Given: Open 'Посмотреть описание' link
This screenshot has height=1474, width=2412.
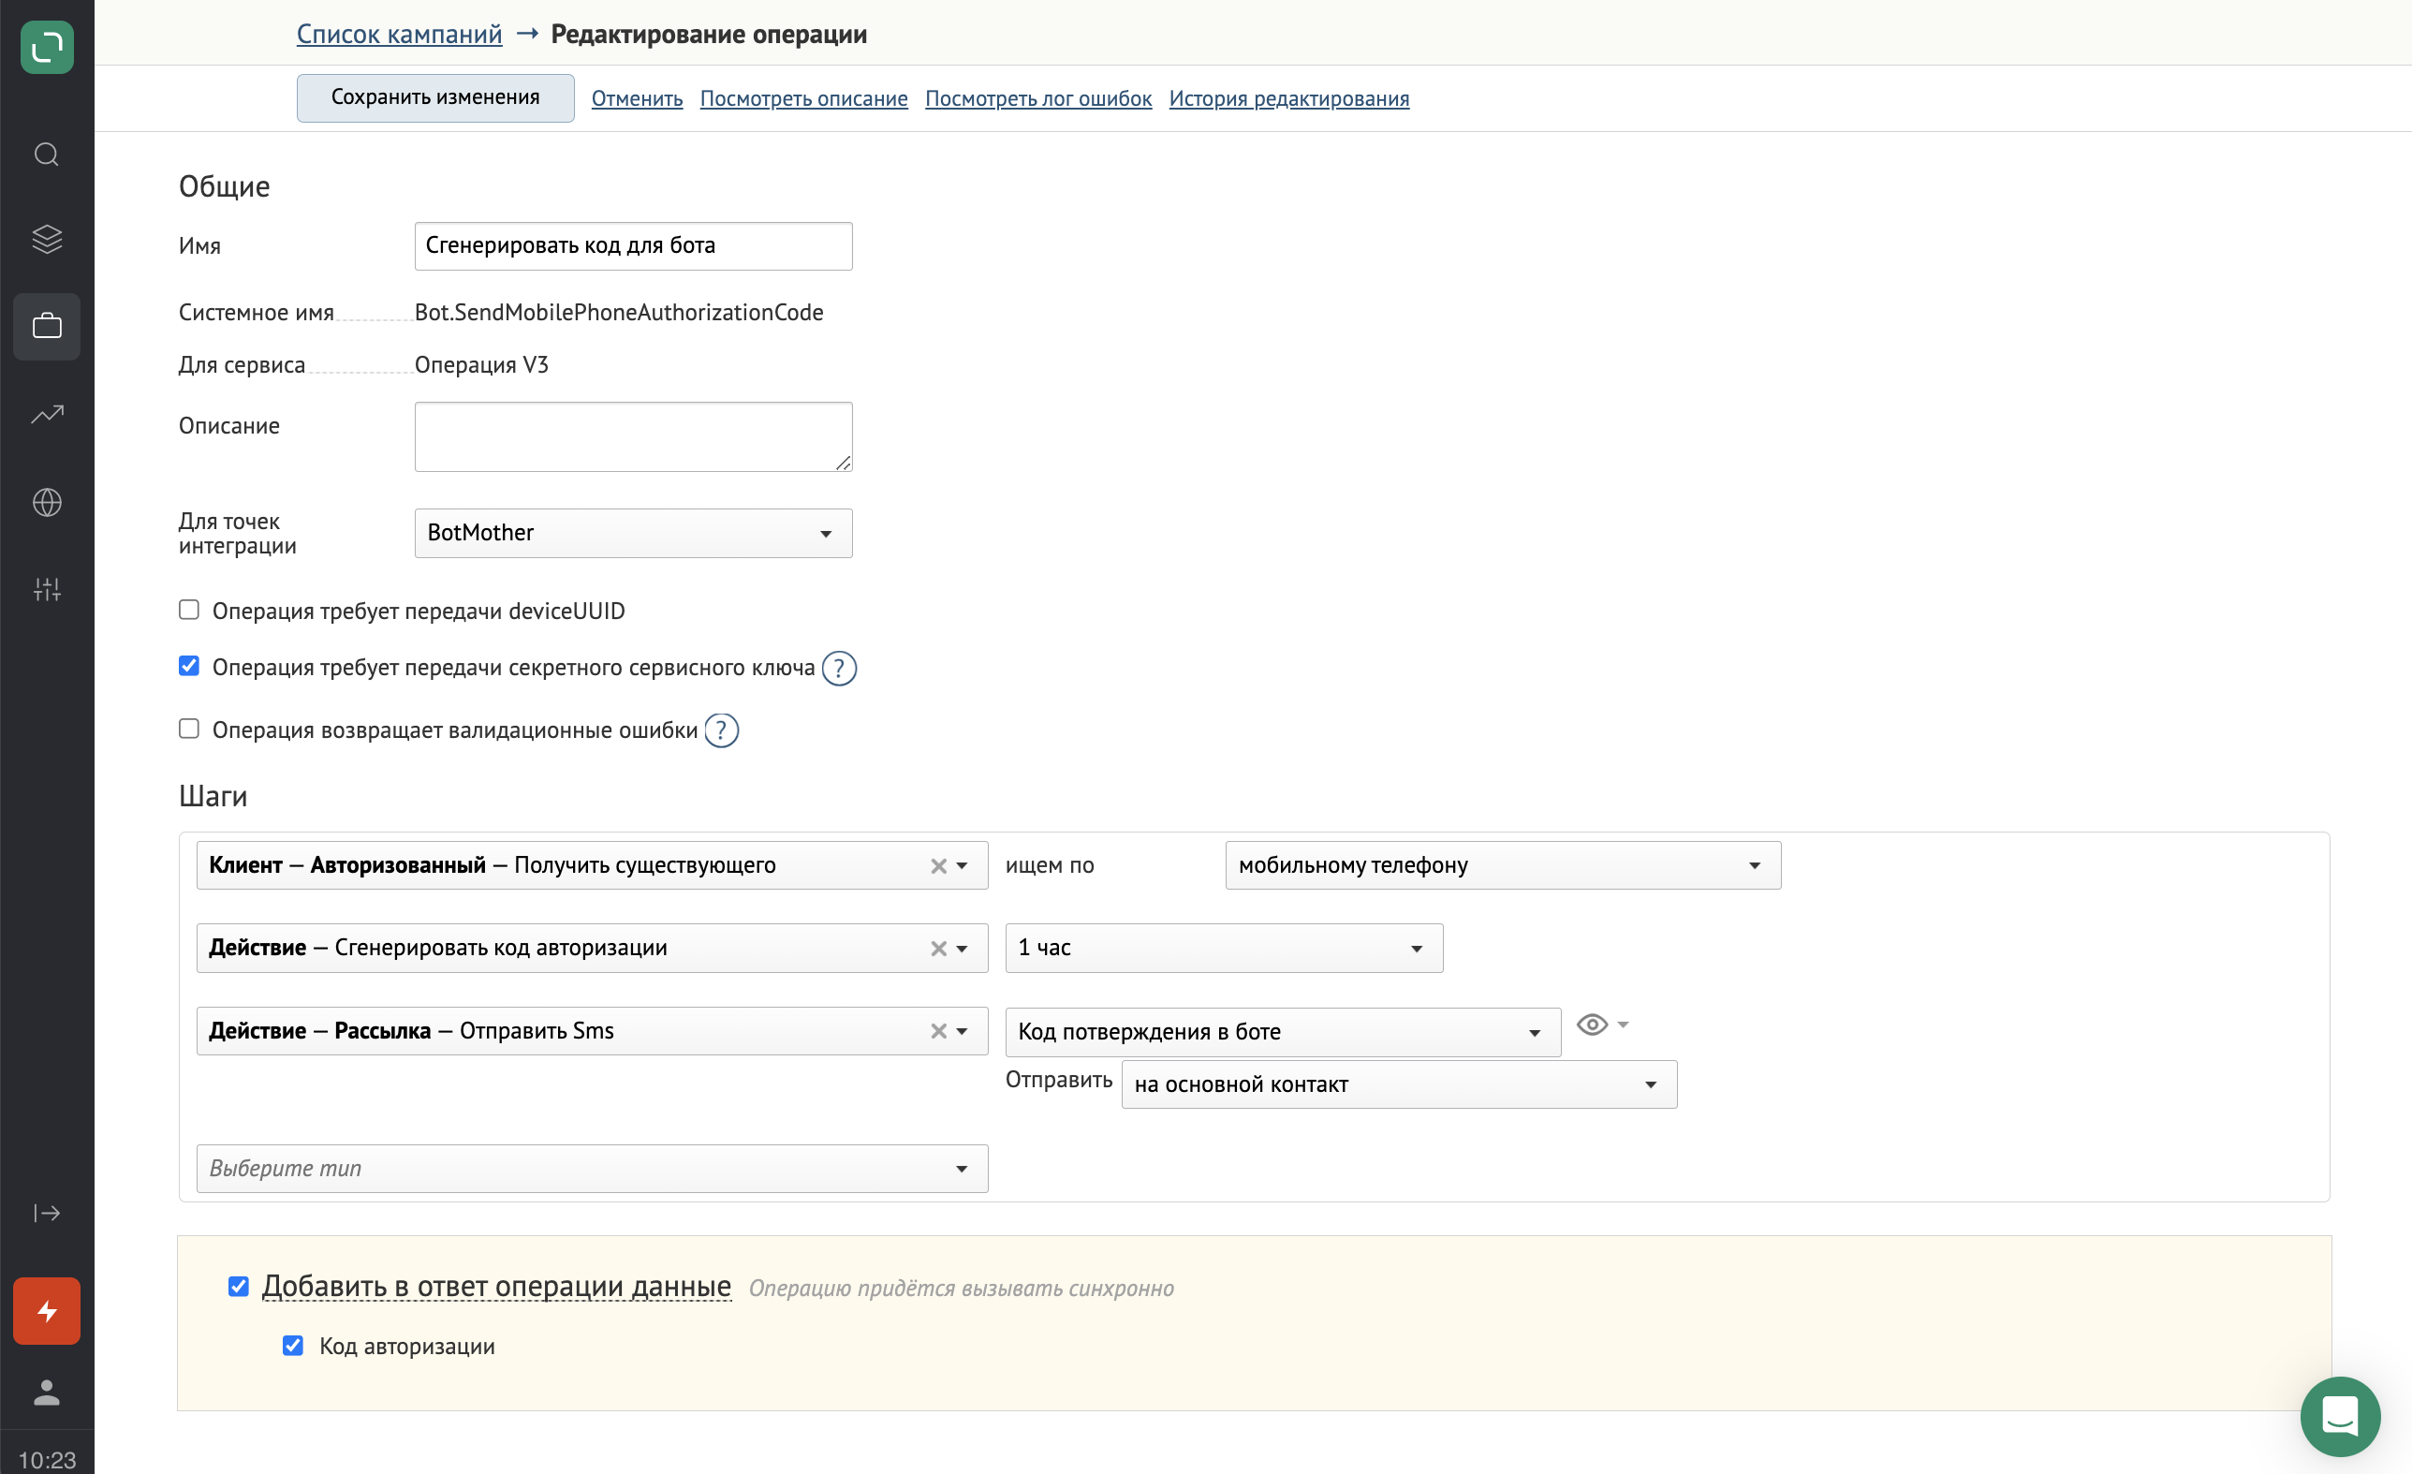Looking at the screenshot, I should pos(803,99).
